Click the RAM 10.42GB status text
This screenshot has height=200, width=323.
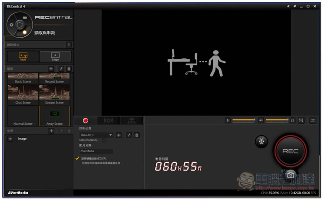291,193
